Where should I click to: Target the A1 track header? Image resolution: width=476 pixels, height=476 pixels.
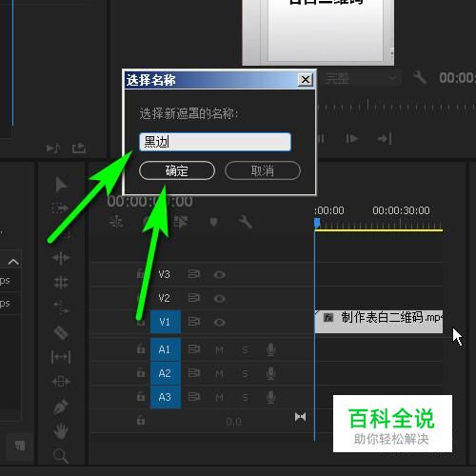coord(166,349)
